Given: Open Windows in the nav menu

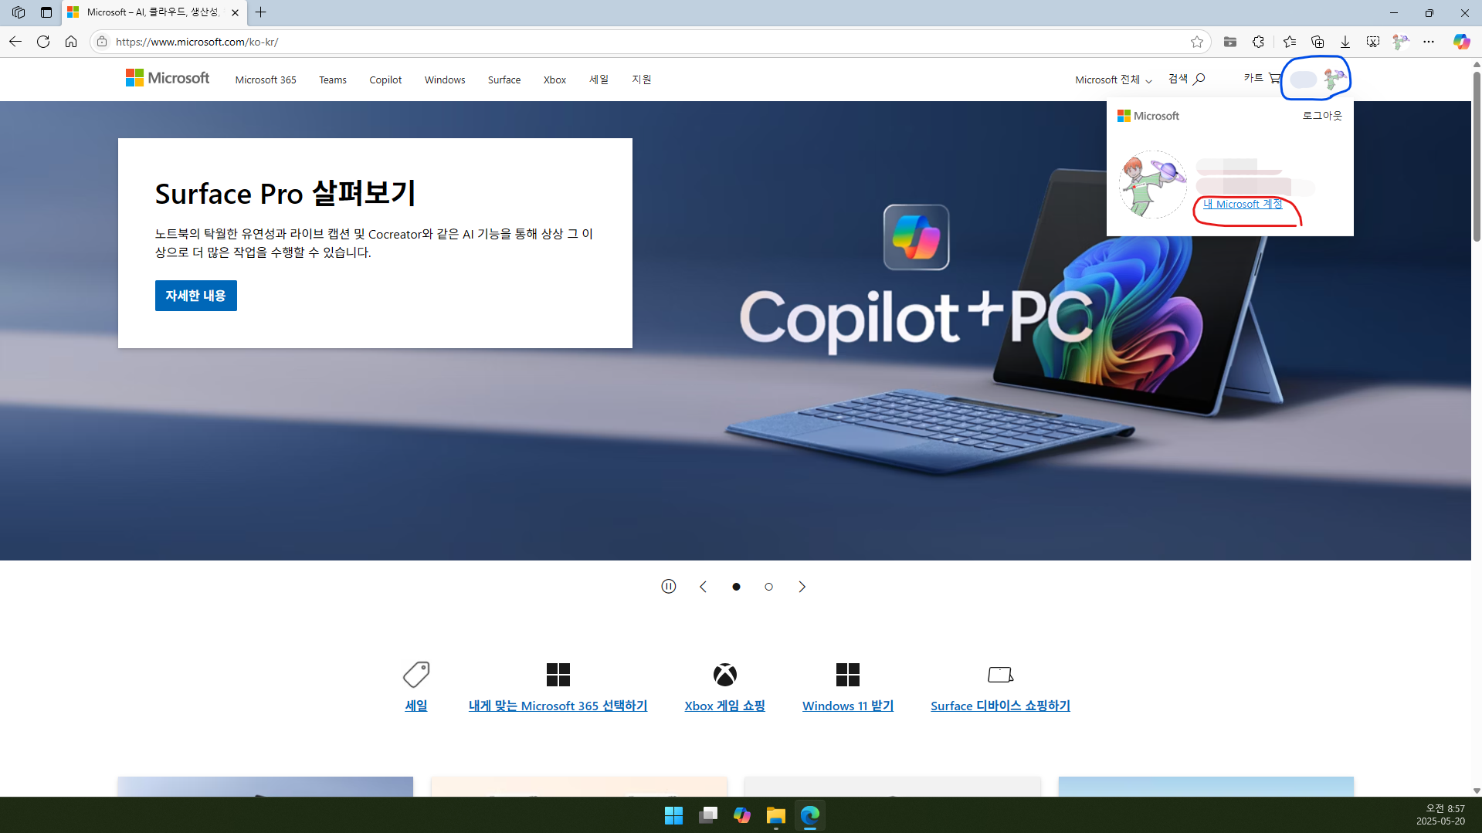Looking at the screenshot, I should pyautogui.click(x=445, y=80).
